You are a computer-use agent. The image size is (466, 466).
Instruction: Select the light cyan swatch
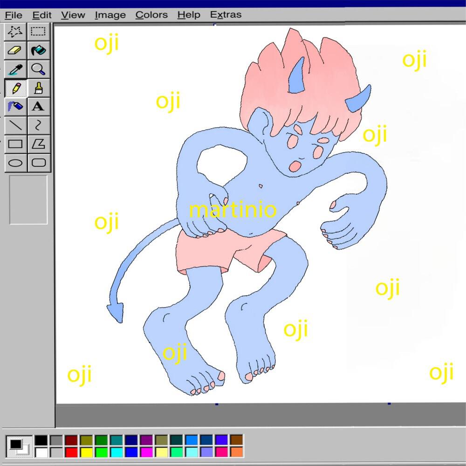click(192, 452)
